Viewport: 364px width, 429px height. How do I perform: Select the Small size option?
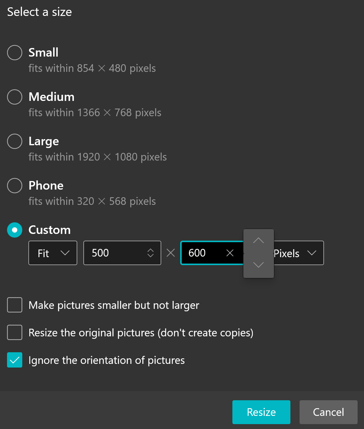[x=14, y=52]
